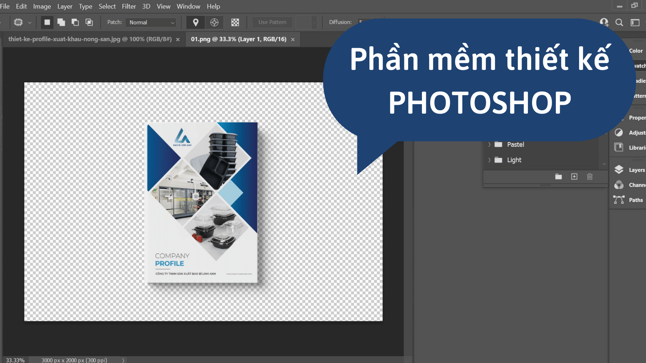This screenshot has height=363, width=646.
Task: Click the 33.33% zoom level field
Action: (15, 360)
